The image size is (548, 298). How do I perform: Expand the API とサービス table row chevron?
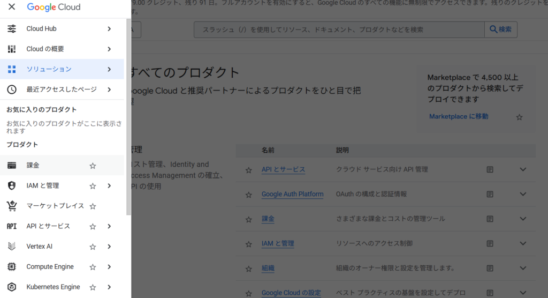(x=523, y=169)
